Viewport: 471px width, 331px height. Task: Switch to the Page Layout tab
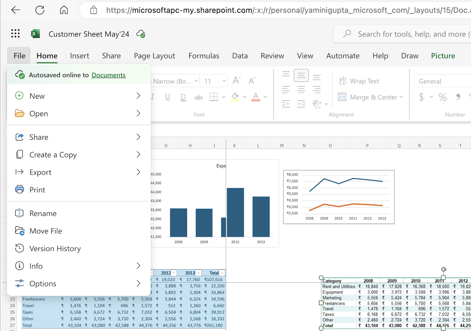point(154,56)
